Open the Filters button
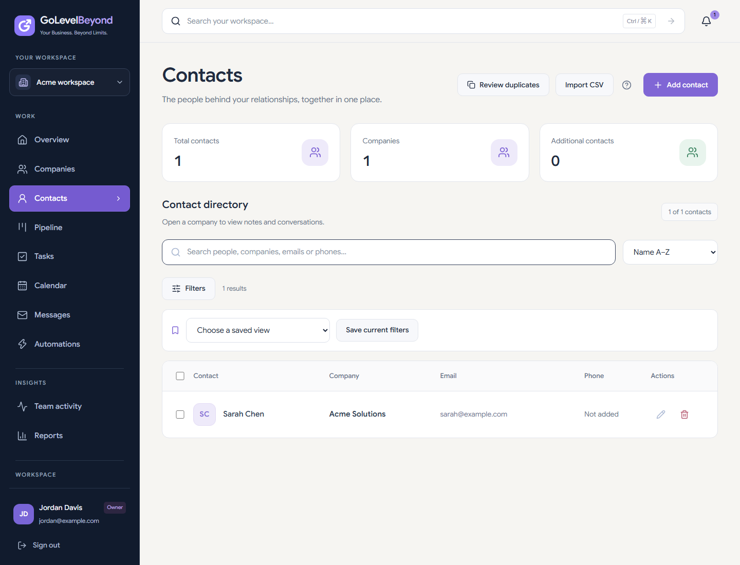This screenshot has height=565, width=740. point(189,289)
